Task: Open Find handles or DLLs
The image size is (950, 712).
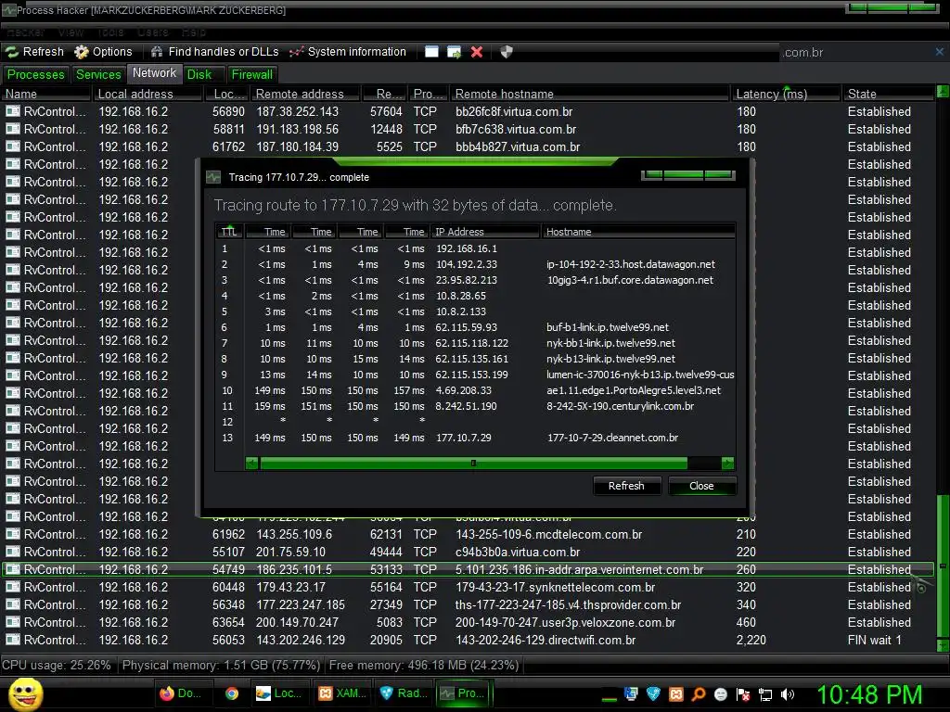Action: (x=214, y=52)
